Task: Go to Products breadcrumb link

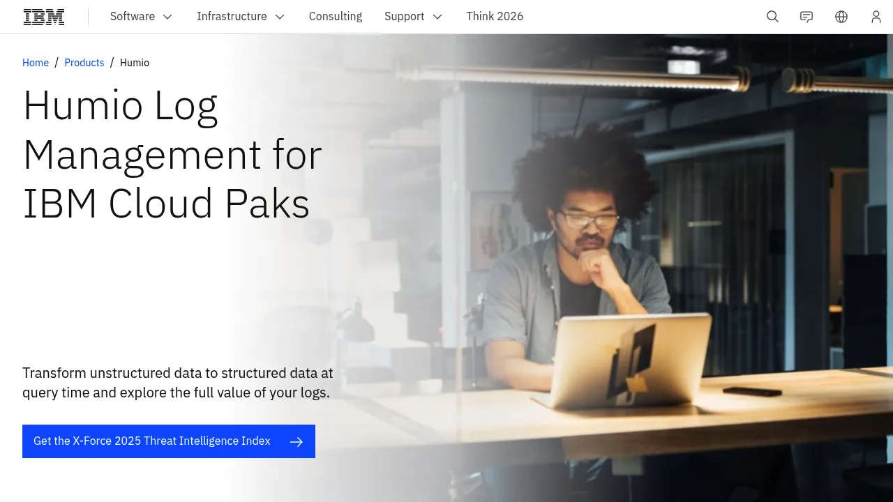Action: [x=84, y=63]
